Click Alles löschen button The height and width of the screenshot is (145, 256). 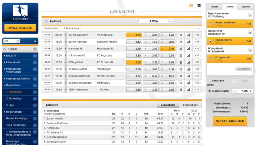coord(243,69)
